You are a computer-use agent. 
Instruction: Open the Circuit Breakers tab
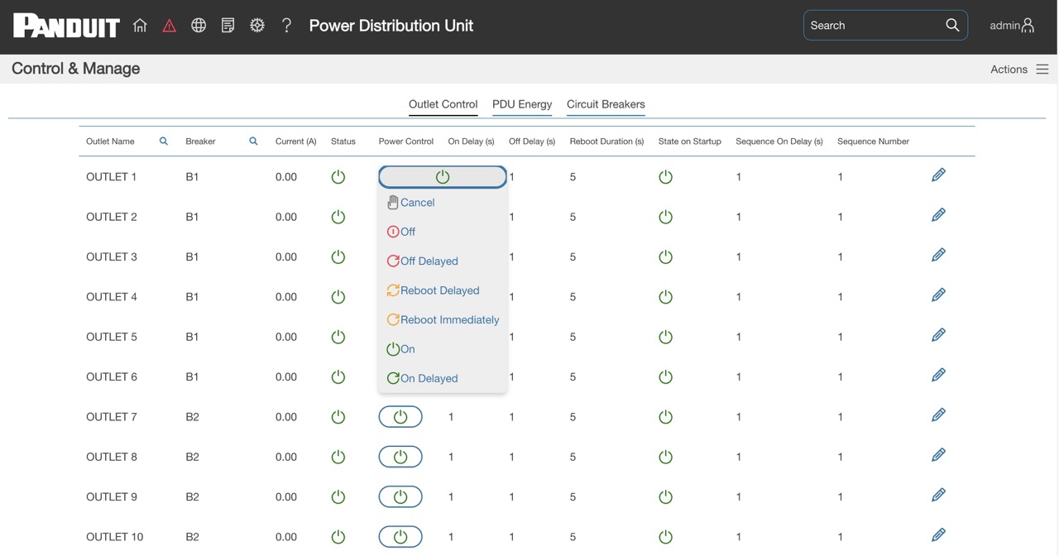coord(606,104)
